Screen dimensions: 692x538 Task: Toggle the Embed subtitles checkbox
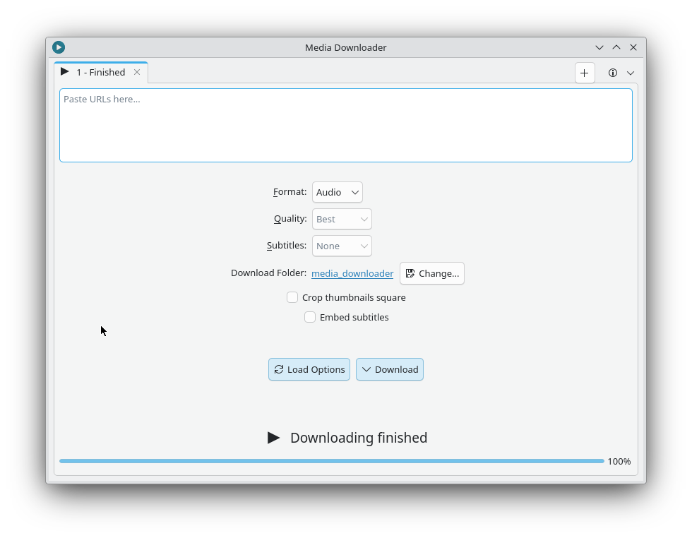(310, 317)
